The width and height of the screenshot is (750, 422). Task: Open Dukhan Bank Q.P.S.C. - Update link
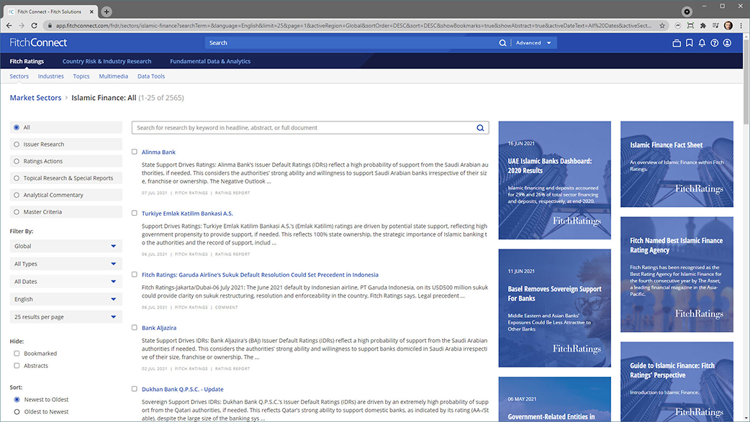point(182,390)
